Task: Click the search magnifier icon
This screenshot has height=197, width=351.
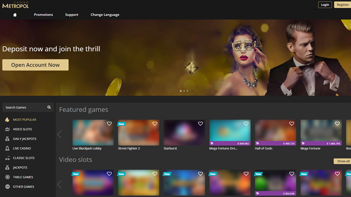Action: [x=49, y=108]
